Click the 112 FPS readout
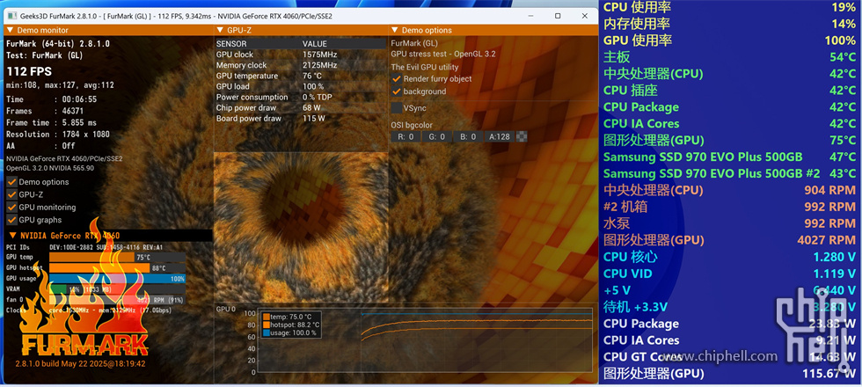 [x=29, y=72]
